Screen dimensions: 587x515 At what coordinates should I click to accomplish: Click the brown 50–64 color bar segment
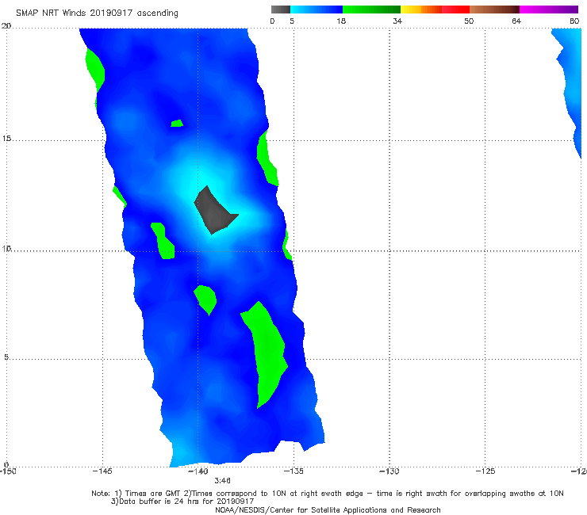494,10
